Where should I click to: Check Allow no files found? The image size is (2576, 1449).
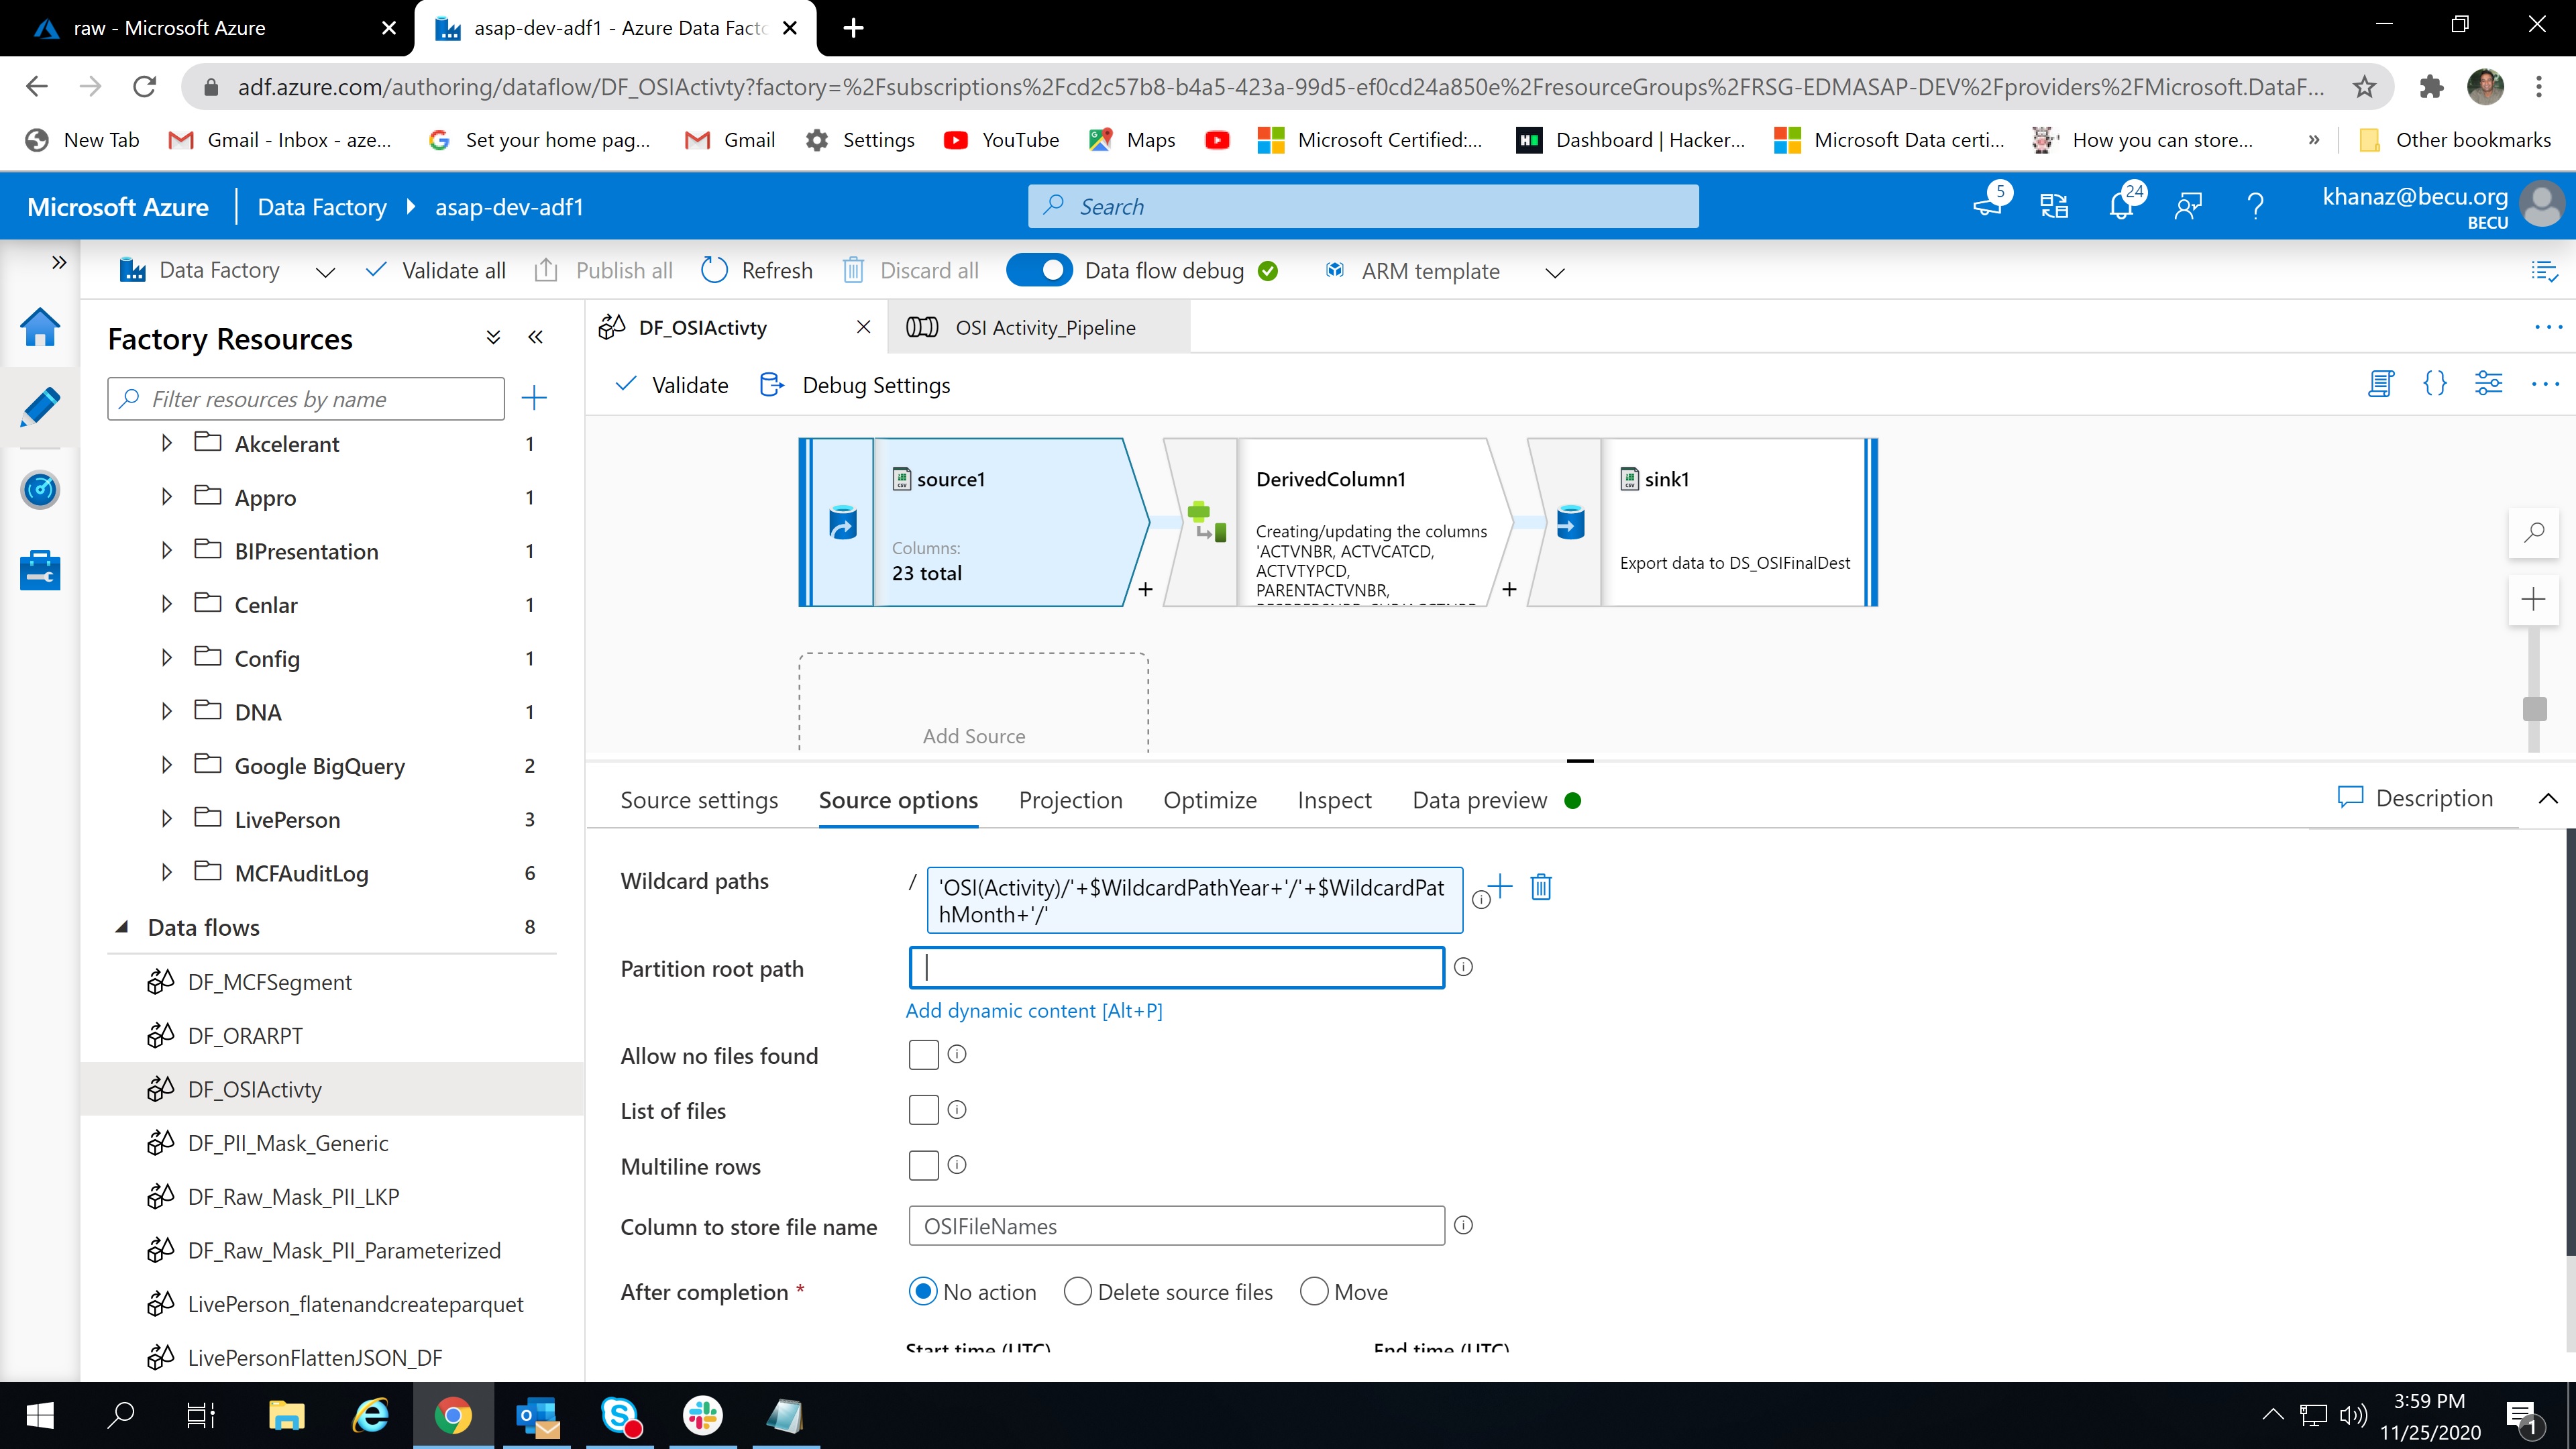coord(923,1055)
